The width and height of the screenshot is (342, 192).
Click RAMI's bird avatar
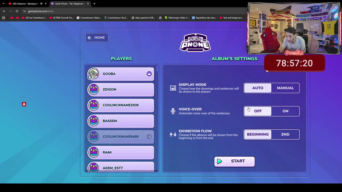pyautogui.click(x=94, y=152)
